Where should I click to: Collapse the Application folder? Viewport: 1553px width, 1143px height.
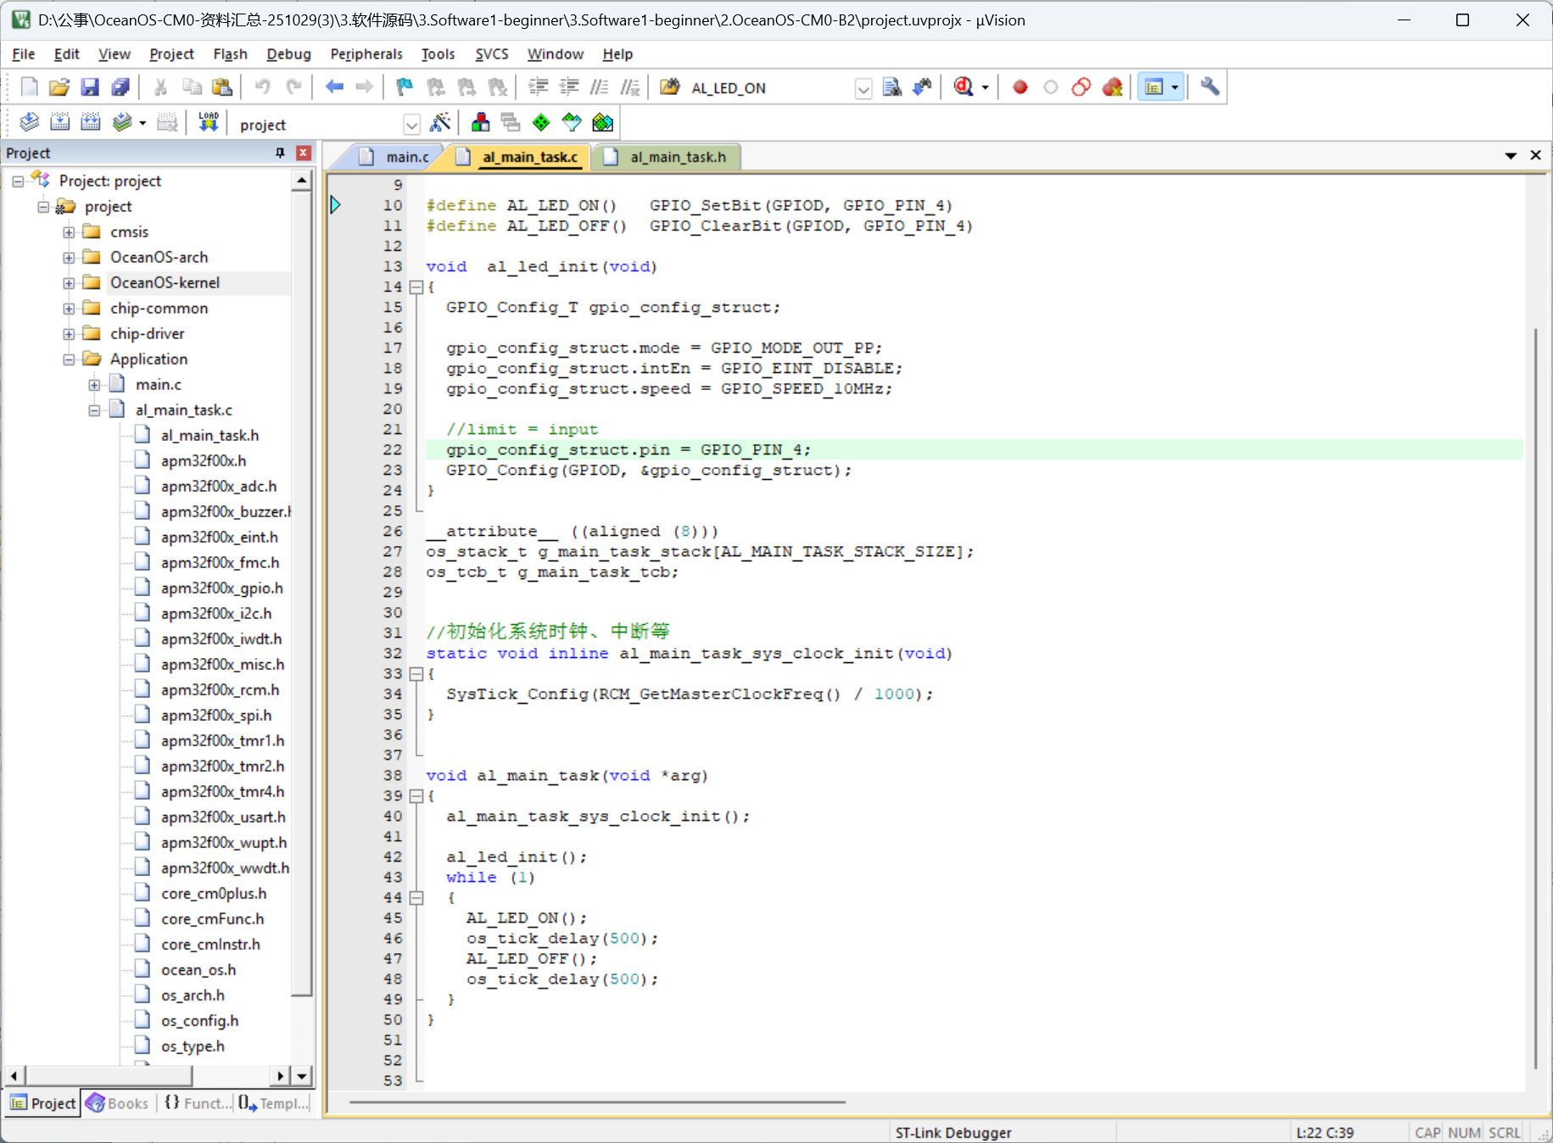tap(69, 360)
